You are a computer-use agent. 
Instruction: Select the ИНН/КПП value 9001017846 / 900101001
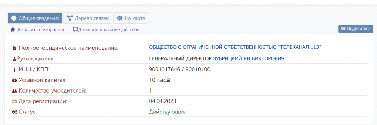pos(181,69)
